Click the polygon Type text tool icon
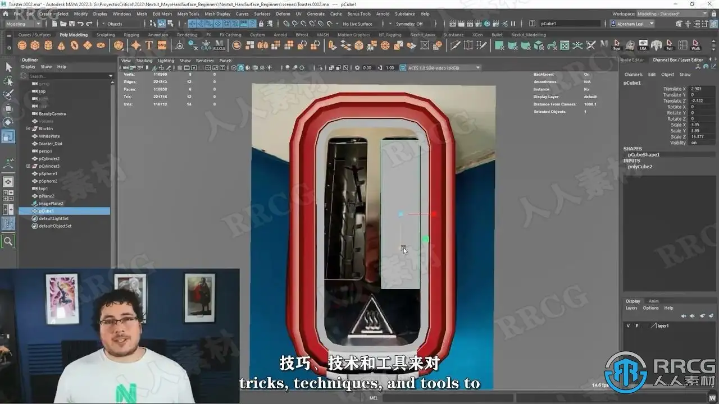Viewport: 719px width, 404px height. click(x=149, y=45)
